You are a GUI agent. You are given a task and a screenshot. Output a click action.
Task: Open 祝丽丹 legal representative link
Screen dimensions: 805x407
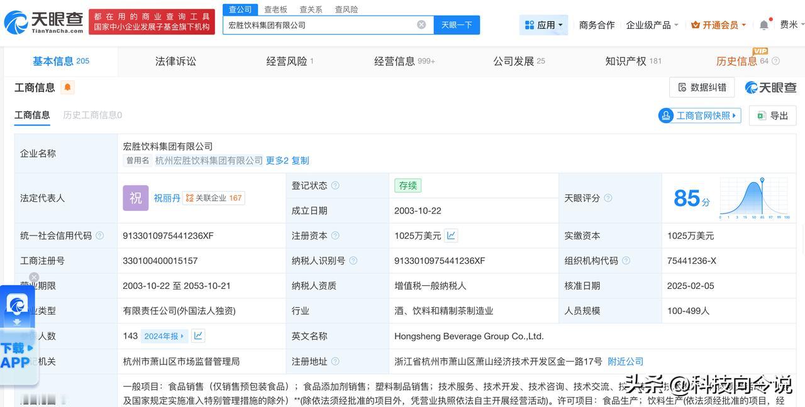[167, 198]
